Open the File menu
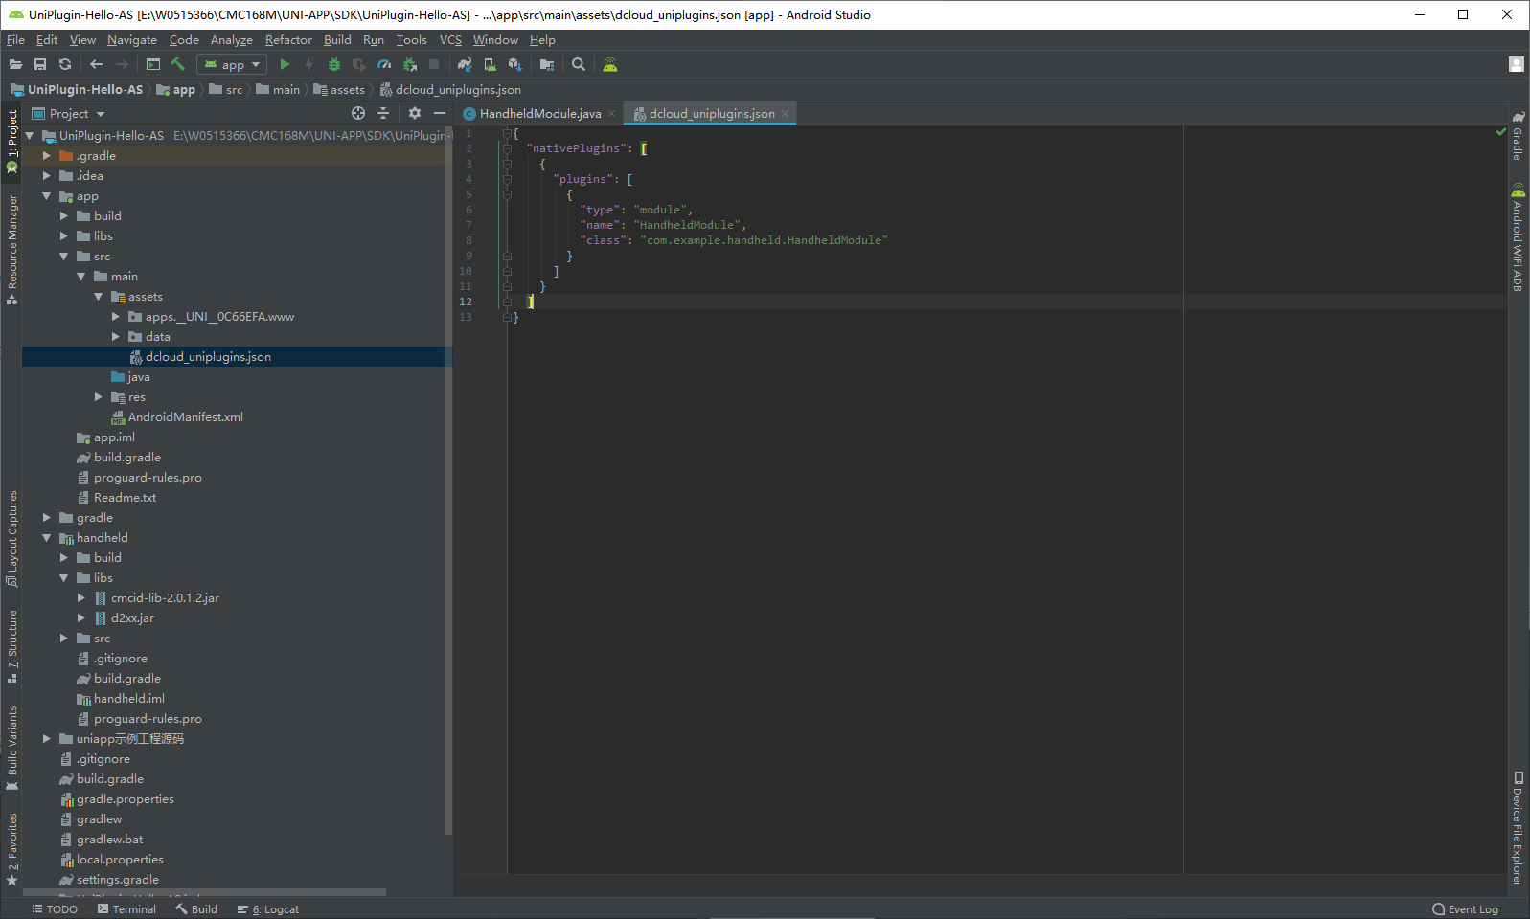 (15, 40)
